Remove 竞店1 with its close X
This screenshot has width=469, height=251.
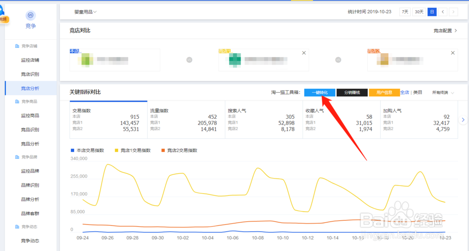click(x=304, y=53)
